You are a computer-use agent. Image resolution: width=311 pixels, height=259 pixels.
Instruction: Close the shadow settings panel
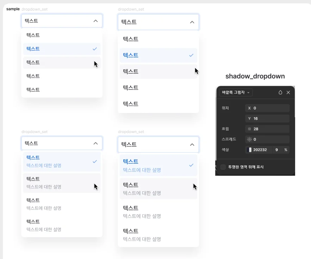(288, 93)
